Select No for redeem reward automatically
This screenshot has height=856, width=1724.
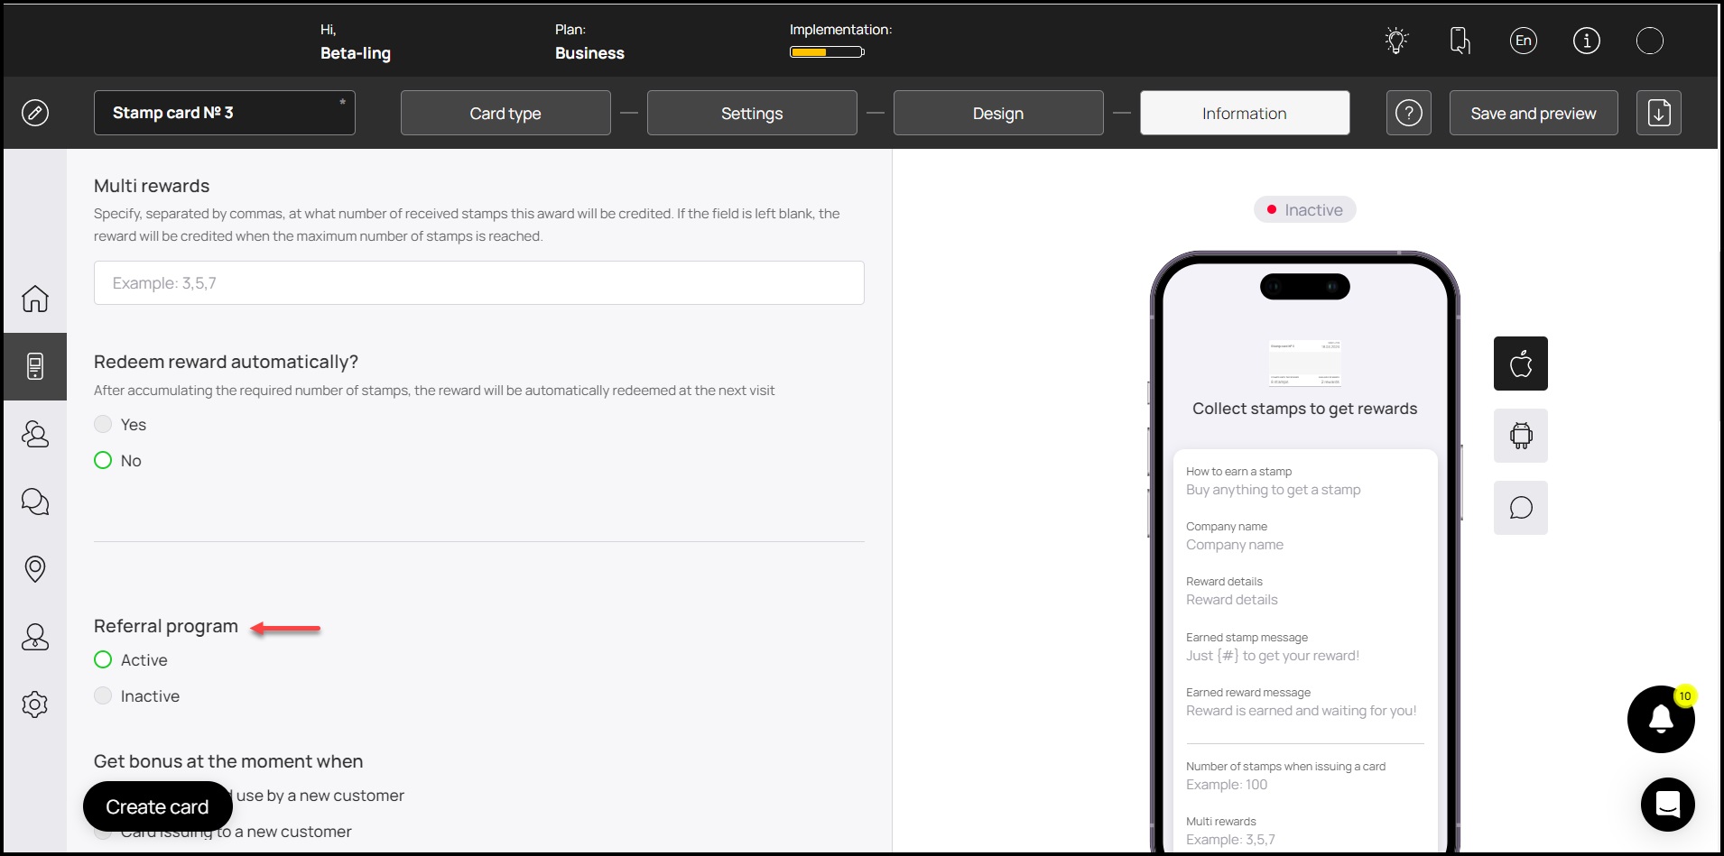(x=103, y=460)
